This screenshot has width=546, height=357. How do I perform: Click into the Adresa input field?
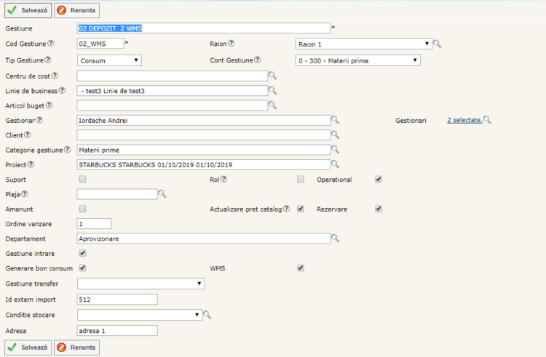116,331
